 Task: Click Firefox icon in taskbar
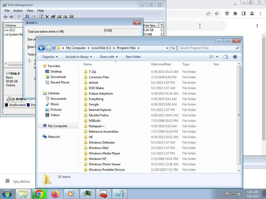click(x=55, y=194)
